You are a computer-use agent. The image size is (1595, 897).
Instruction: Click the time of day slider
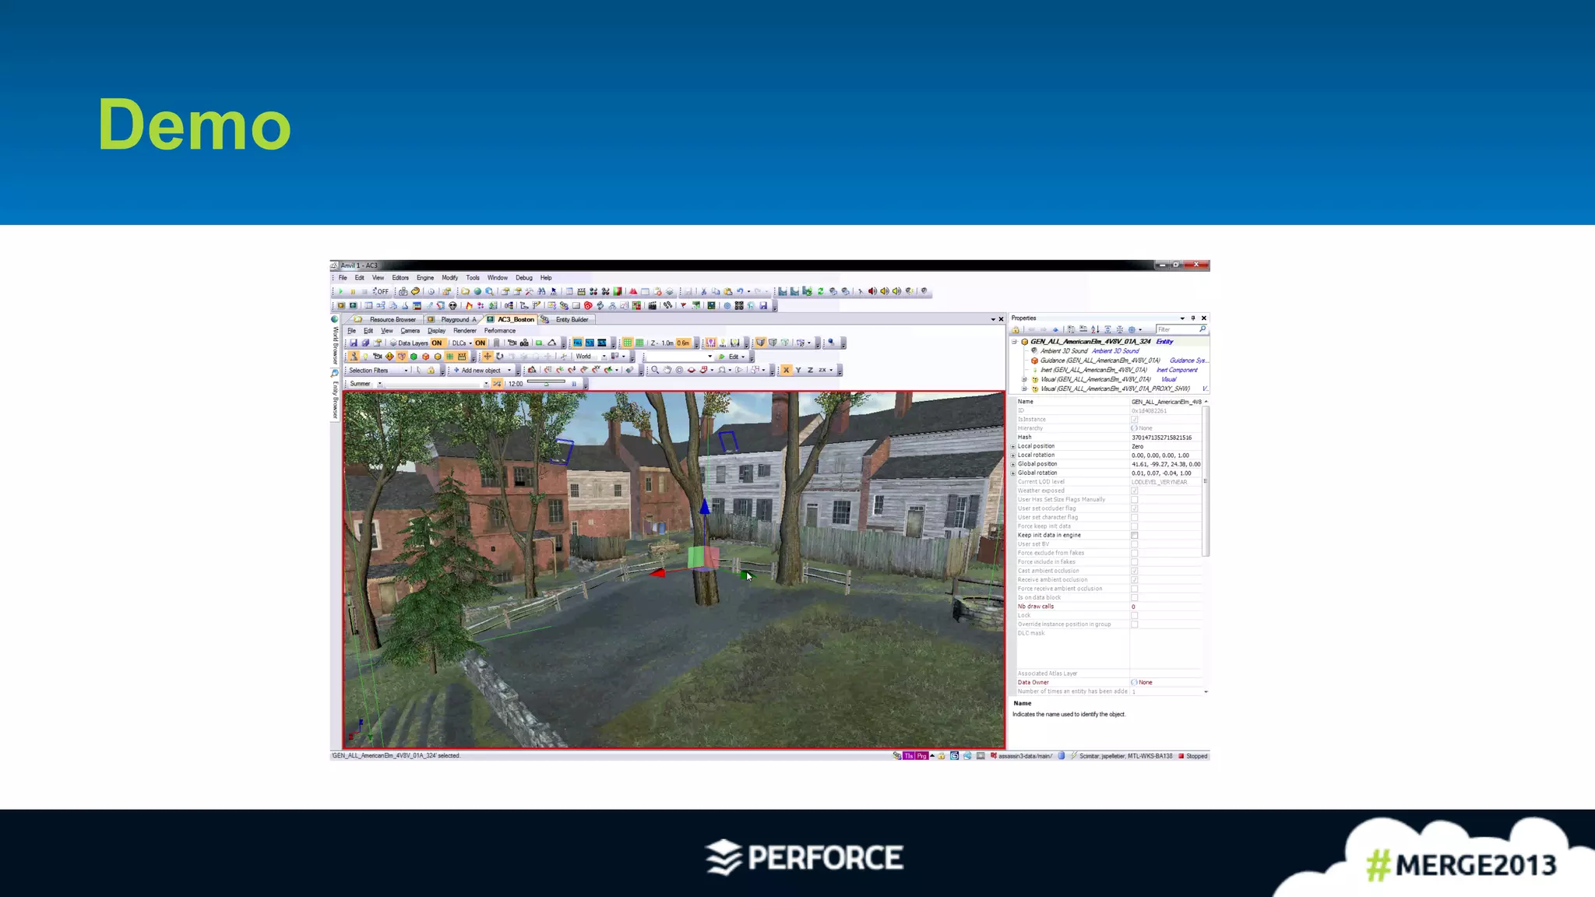pyautogui.click(x=546, y=382)
